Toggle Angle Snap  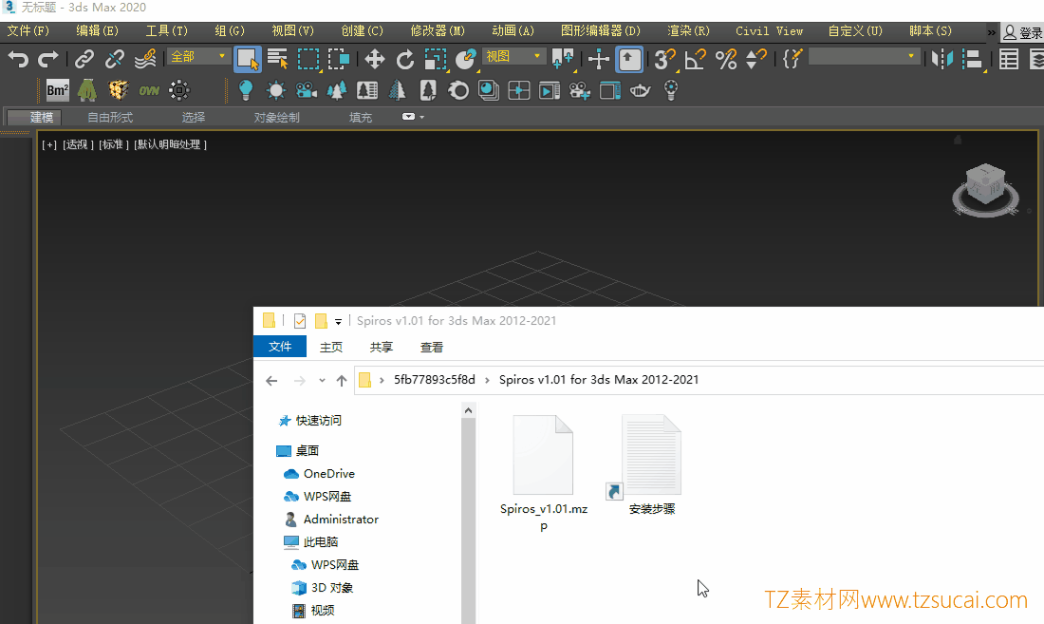tap(695, 59)
